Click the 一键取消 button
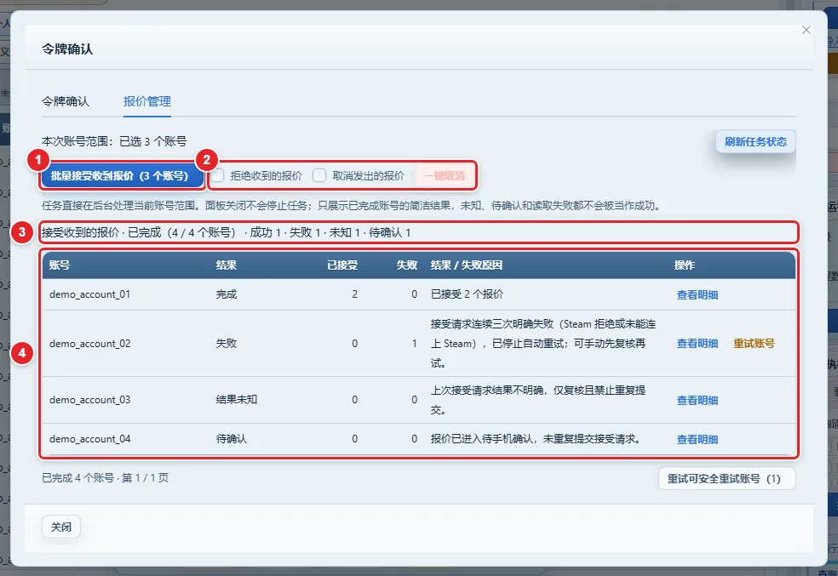The image size is (838, 576). pyautogui.click(x=445, y=175)
